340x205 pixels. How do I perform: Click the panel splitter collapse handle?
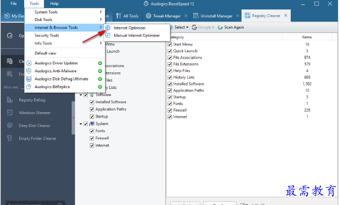[x=73, y=118]
